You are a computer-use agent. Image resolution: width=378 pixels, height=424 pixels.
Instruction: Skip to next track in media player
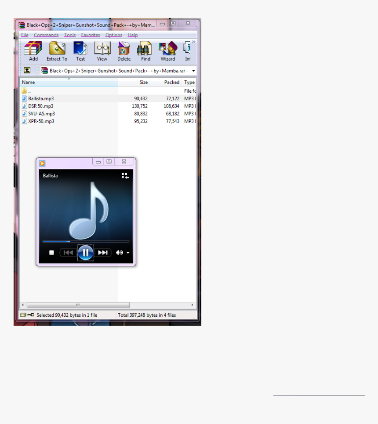[103, 253]
